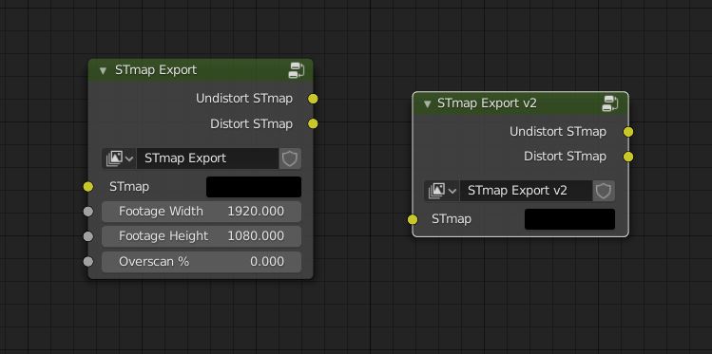Screen dimensions: 712x354
Task: Click the Footage Width input socket
Action: [88, 212]
